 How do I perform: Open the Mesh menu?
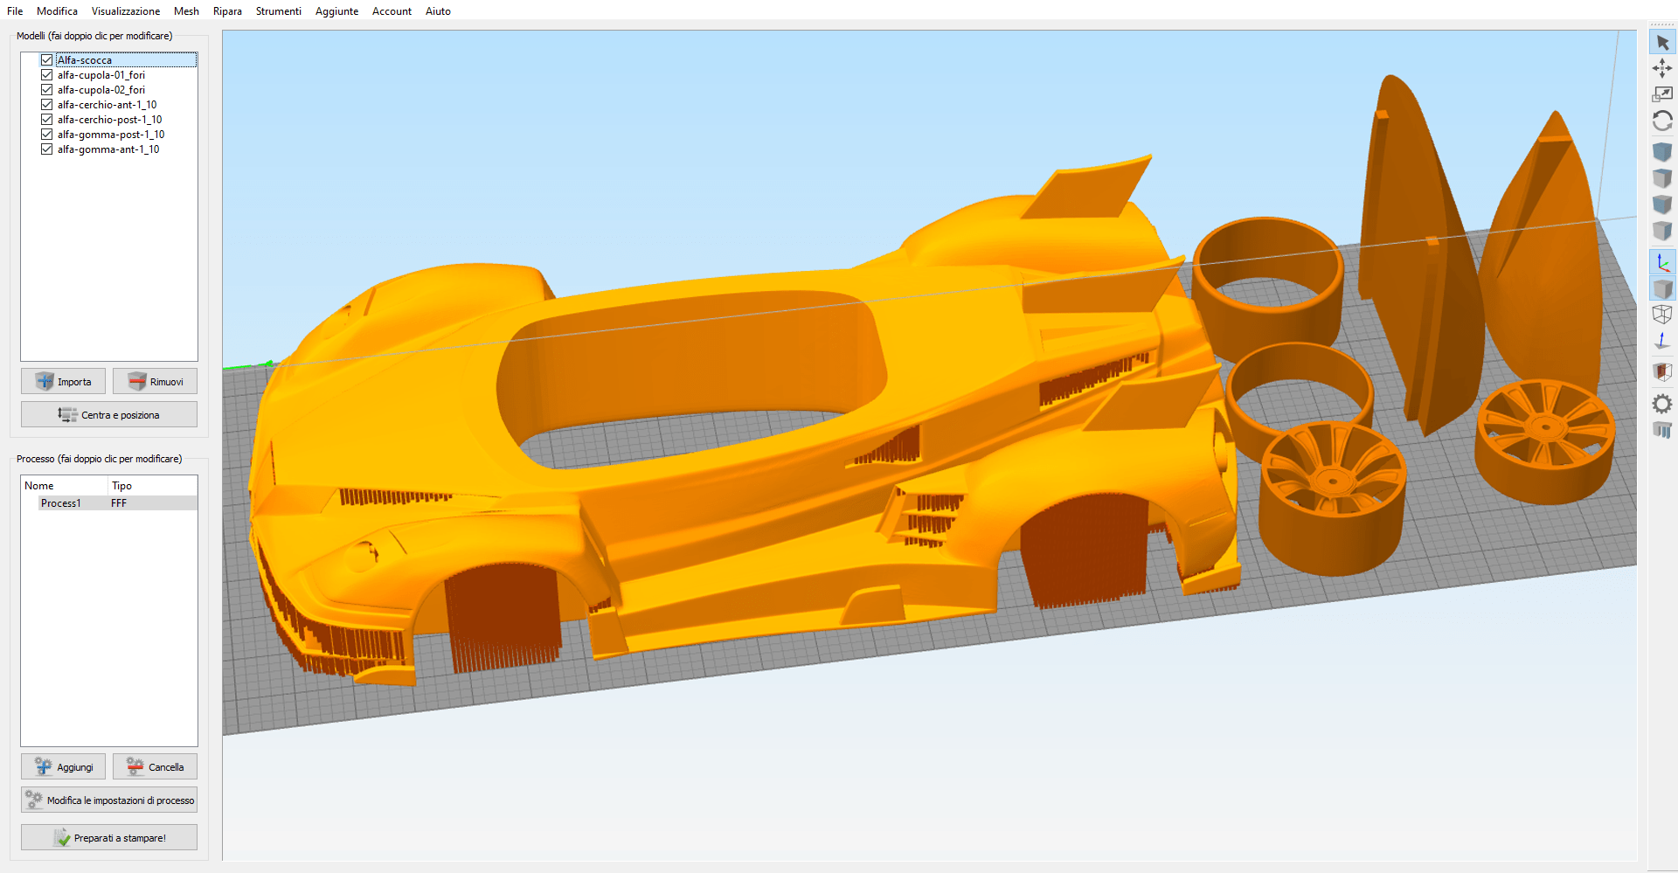186,11
